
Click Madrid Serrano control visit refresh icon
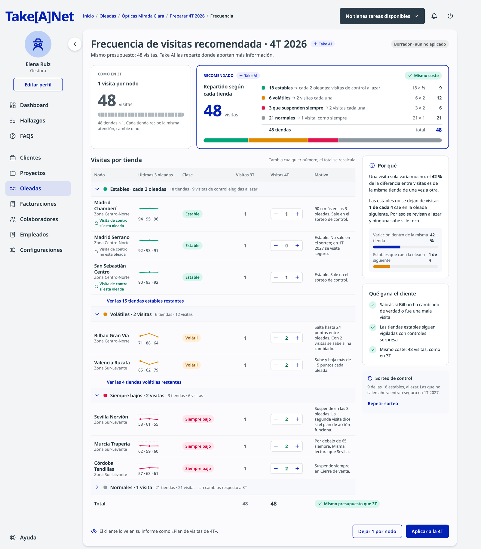tap(96, 252)
